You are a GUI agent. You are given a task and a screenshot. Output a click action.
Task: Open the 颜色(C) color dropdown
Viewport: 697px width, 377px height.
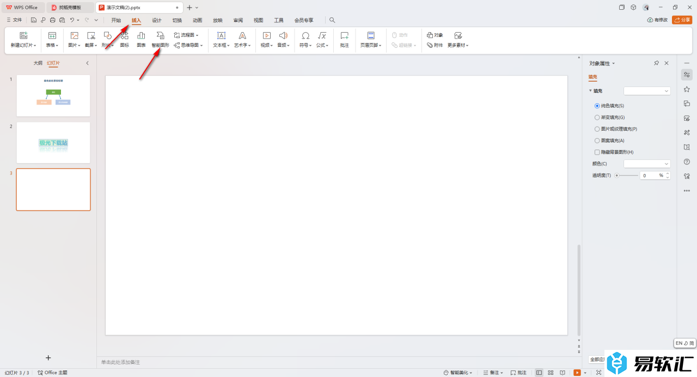(647, 164)
